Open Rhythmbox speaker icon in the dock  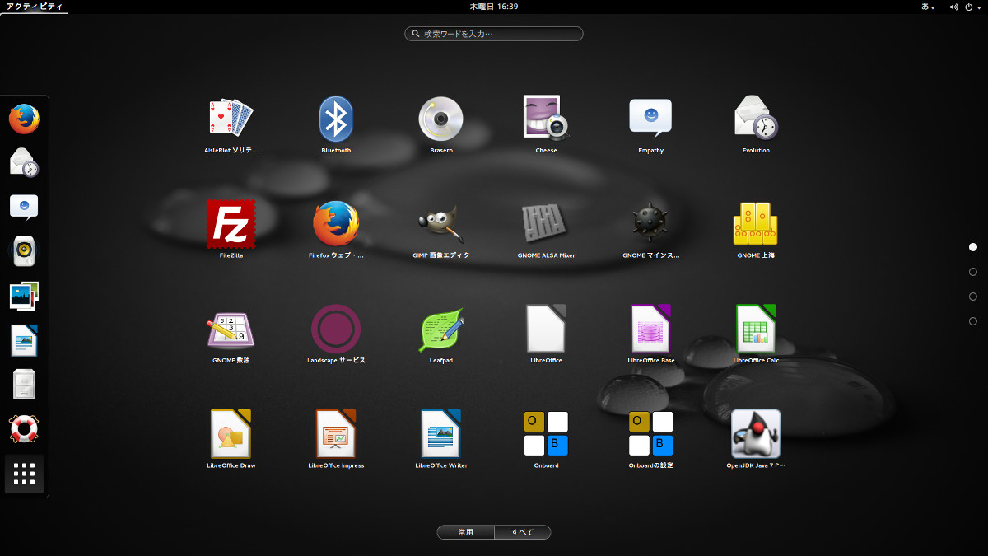(25, 251)
